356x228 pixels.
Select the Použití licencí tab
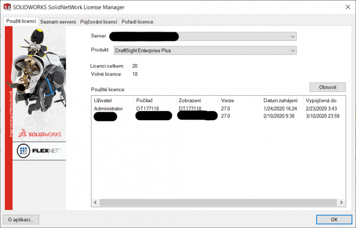pyautogui.click(x=21, y=21)
